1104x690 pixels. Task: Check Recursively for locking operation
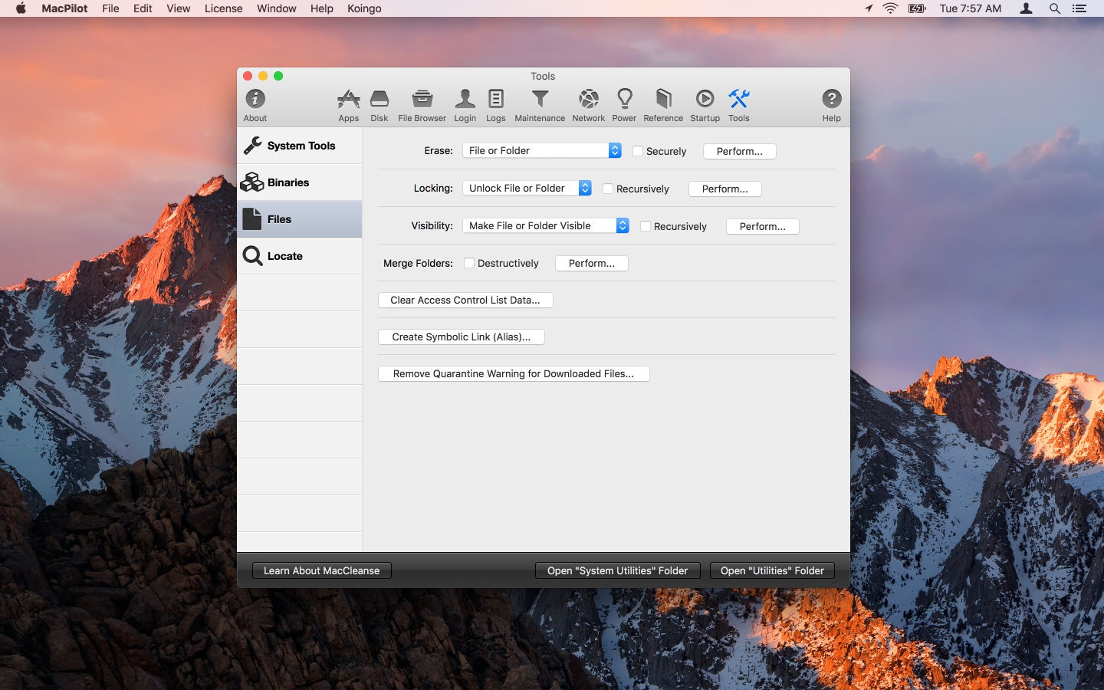point(608,189)
